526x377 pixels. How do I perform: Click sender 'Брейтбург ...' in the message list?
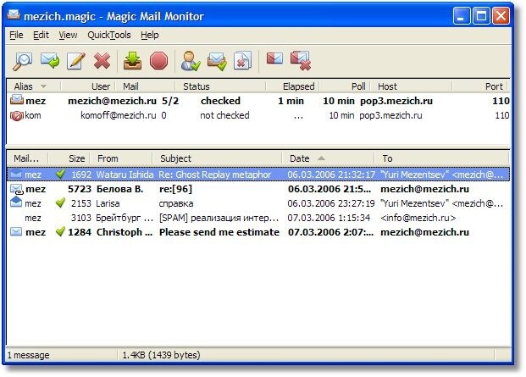(125, 218)
